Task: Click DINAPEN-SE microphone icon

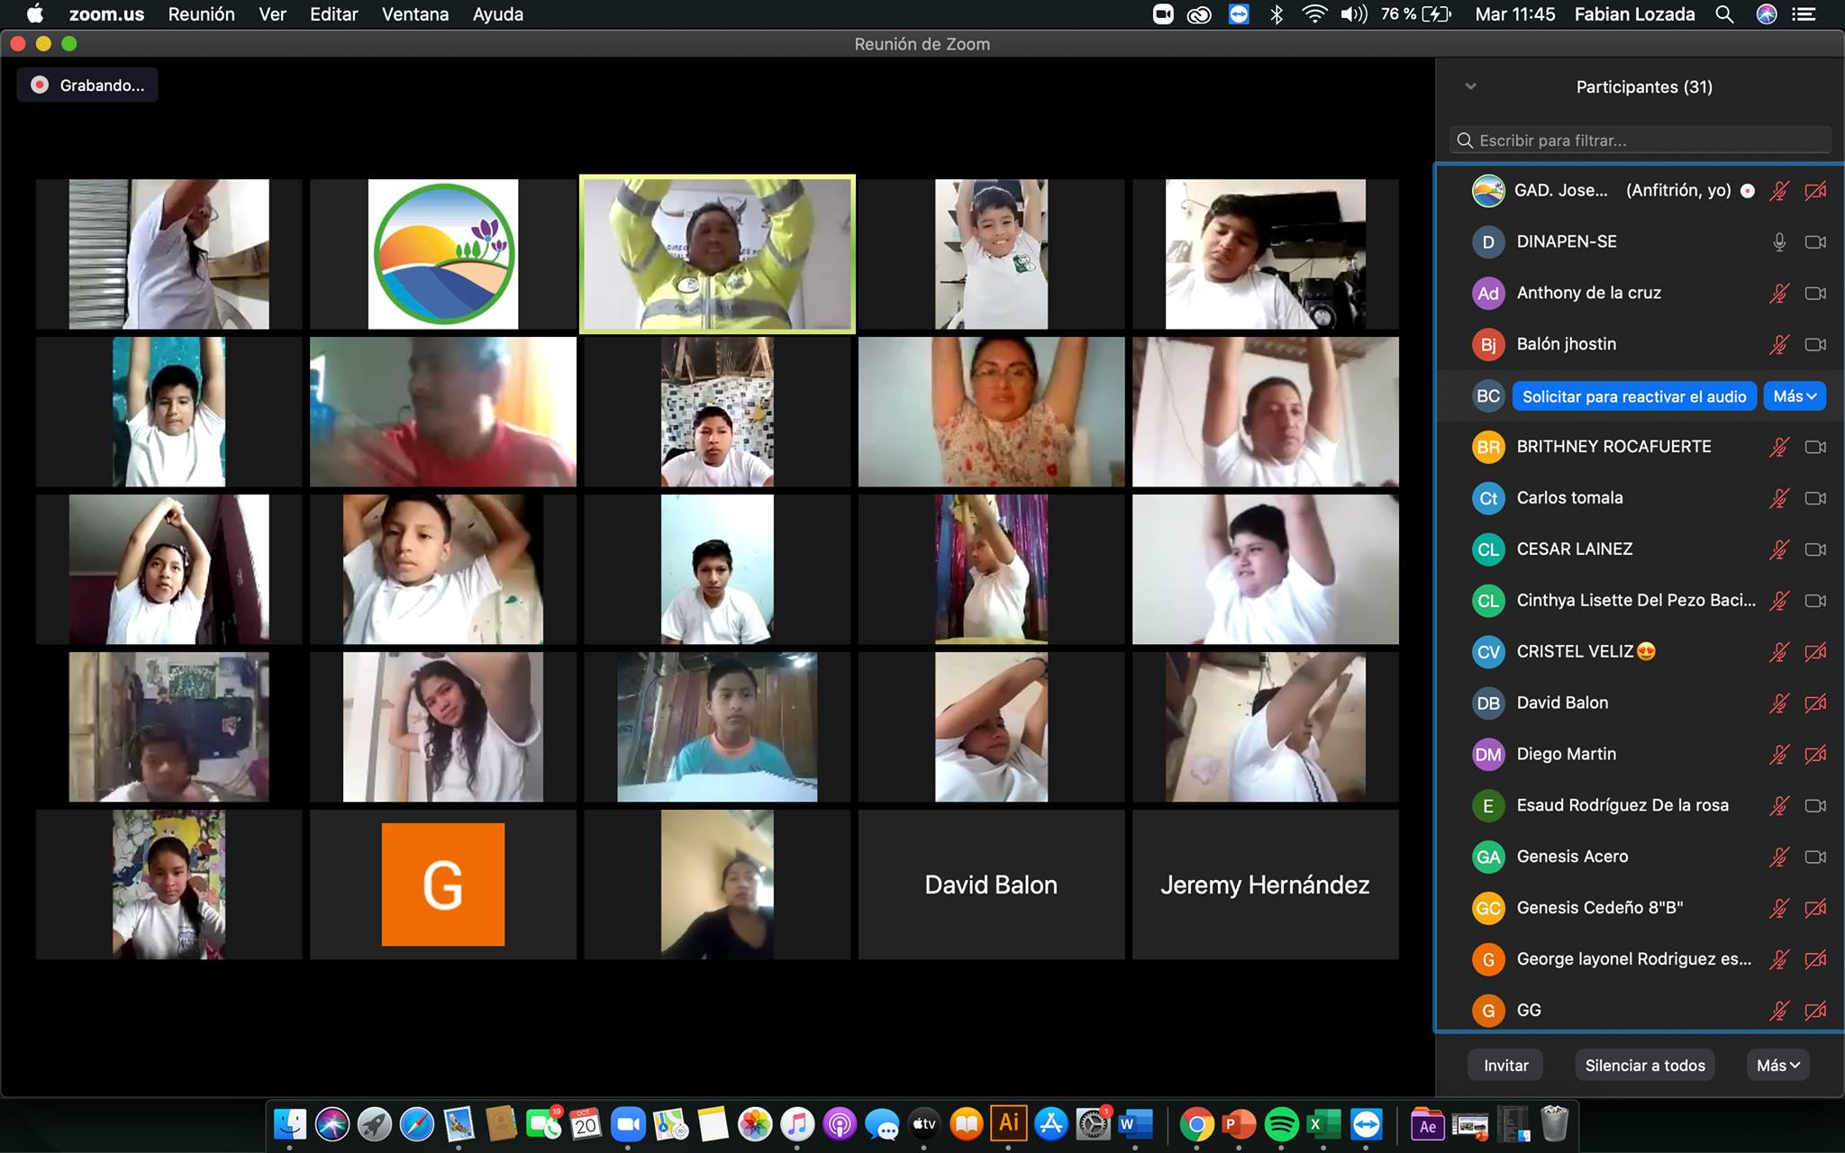Action: coord(1779,242)
